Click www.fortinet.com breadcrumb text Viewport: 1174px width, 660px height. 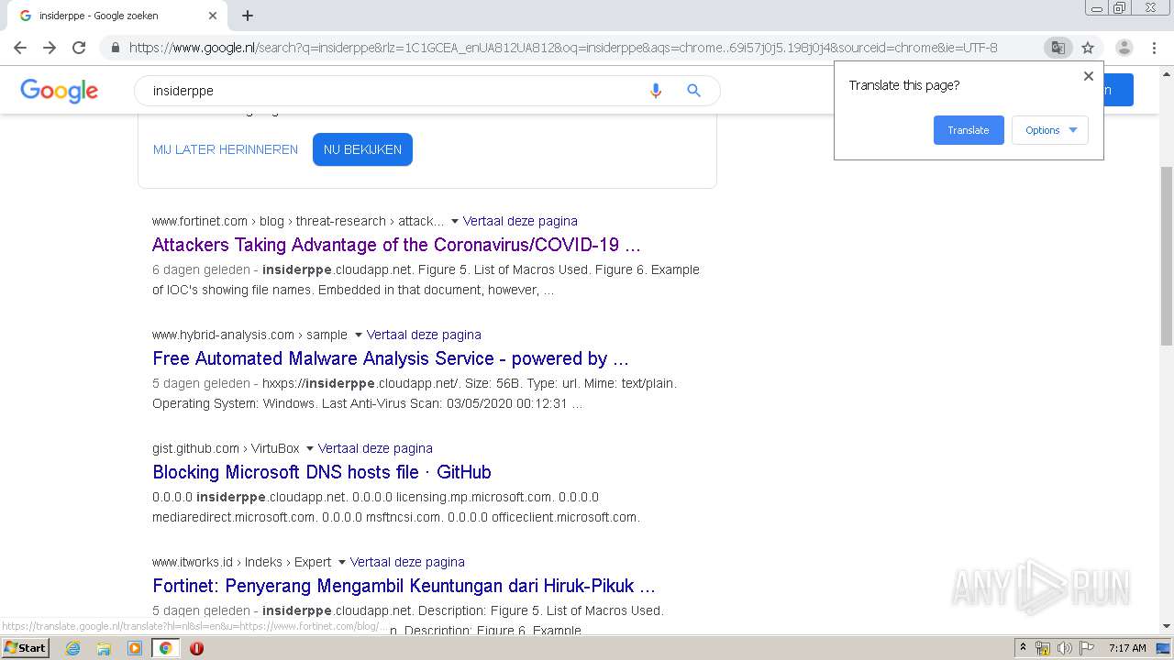pyautogui.click(x=200, y=221)
